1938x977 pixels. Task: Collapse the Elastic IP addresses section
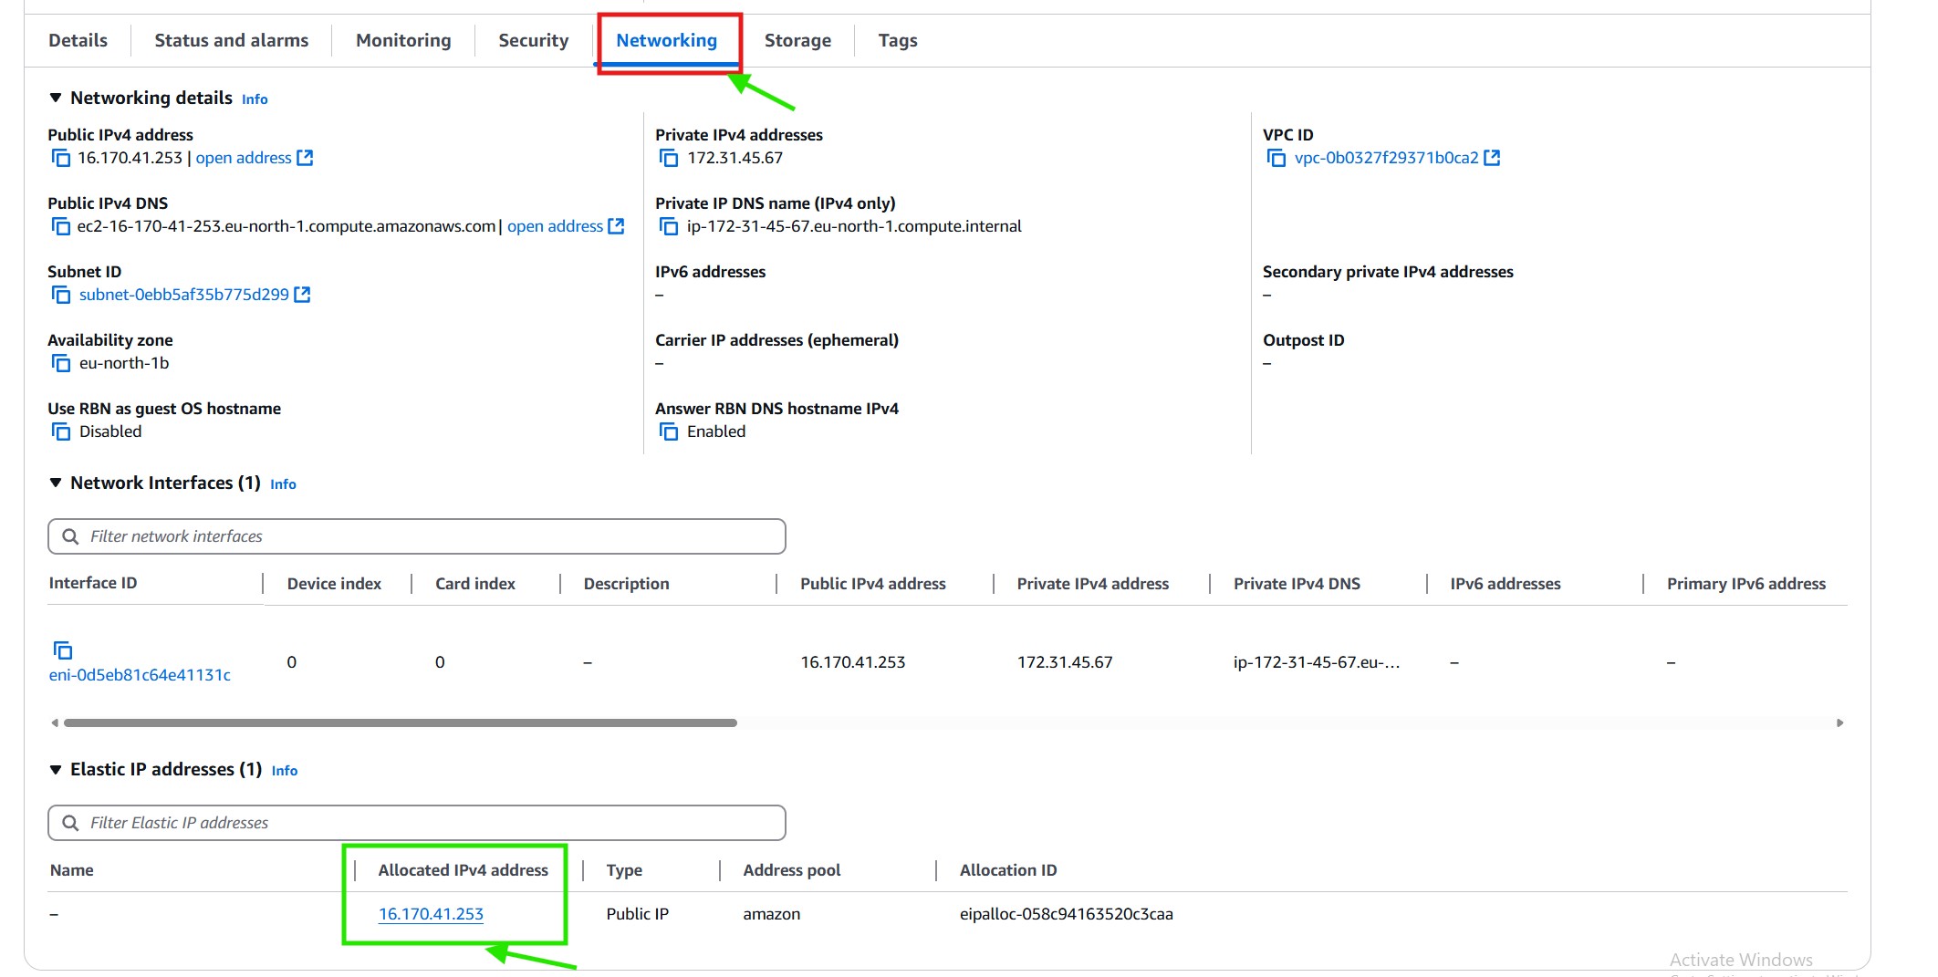pos(56,769)
